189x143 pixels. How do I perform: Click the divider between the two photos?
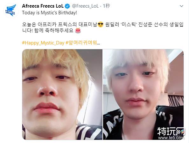click(103, 94)
